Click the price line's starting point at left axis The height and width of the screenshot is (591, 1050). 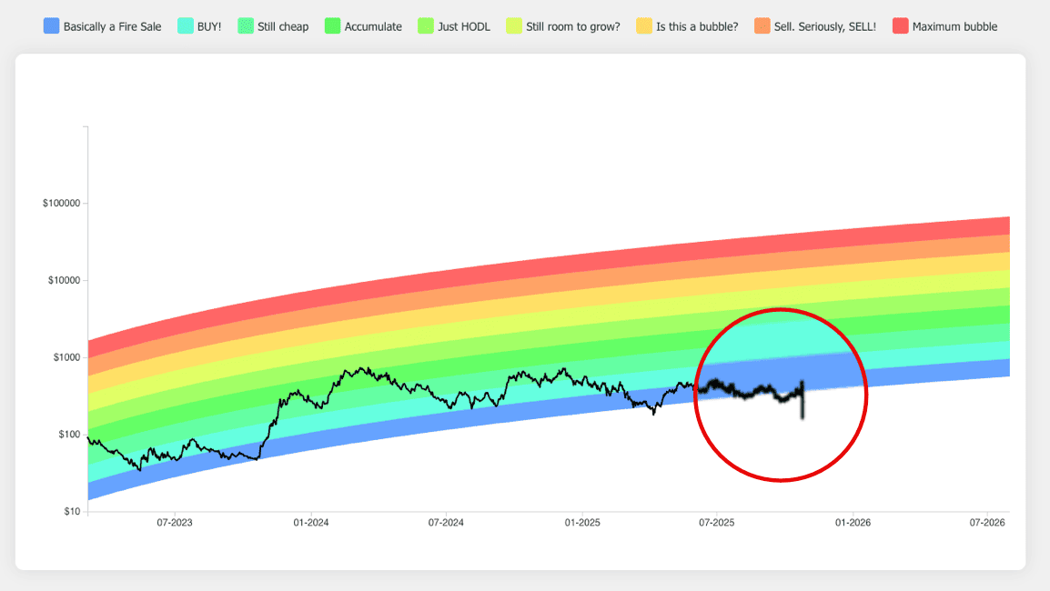tap(88, 437)
